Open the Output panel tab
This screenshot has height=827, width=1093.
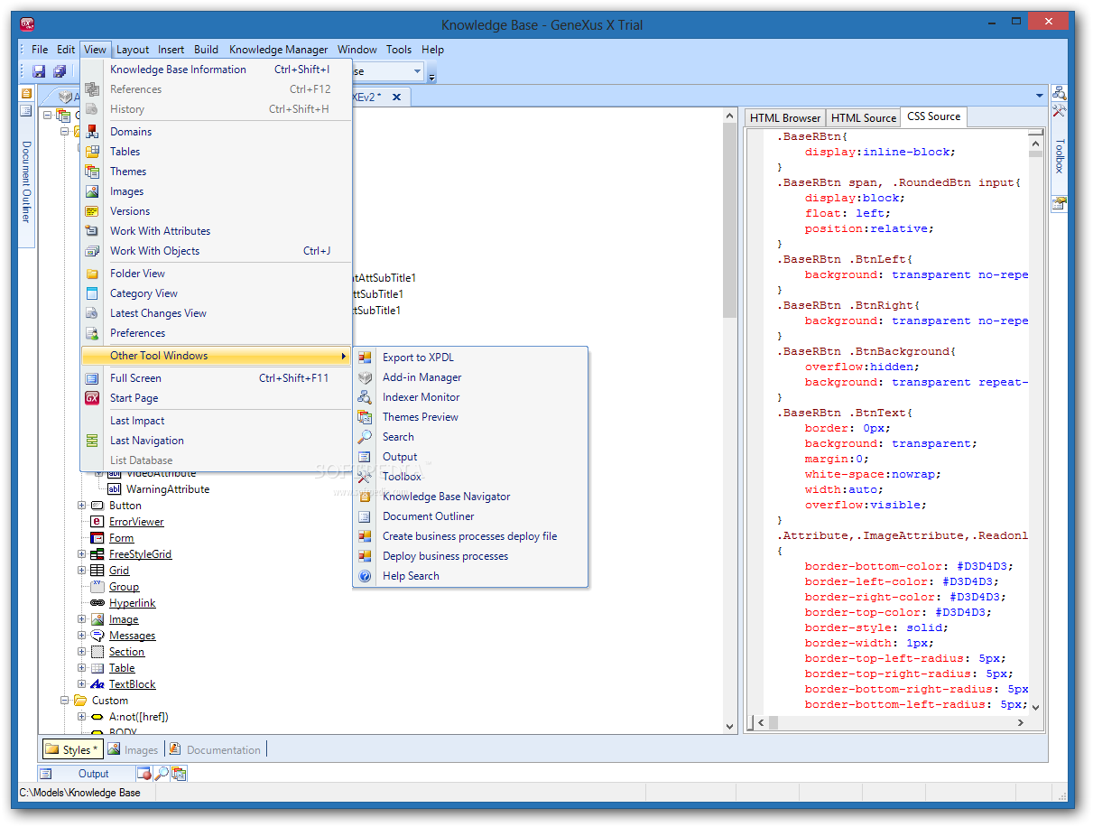point(86,774)
